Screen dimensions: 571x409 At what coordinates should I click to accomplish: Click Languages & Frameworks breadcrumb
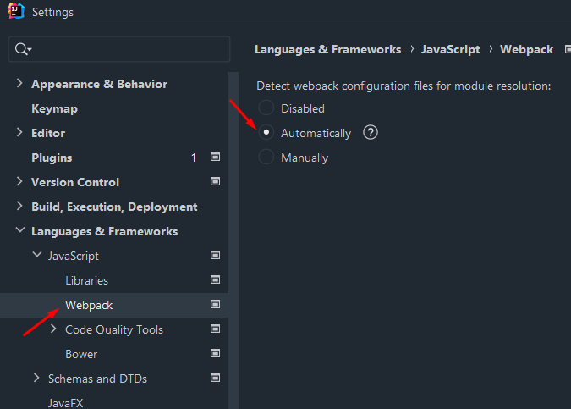(327, 49)
